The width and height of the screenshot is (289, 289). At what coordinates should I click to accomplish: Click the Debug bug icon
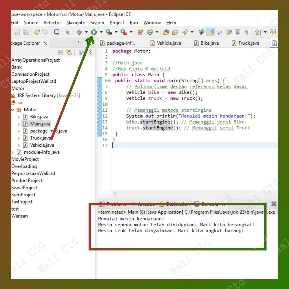tap(79, 32)
